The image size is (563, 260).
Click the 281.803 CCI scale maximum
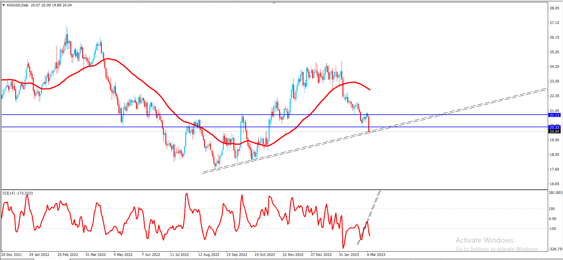[555, 193]
